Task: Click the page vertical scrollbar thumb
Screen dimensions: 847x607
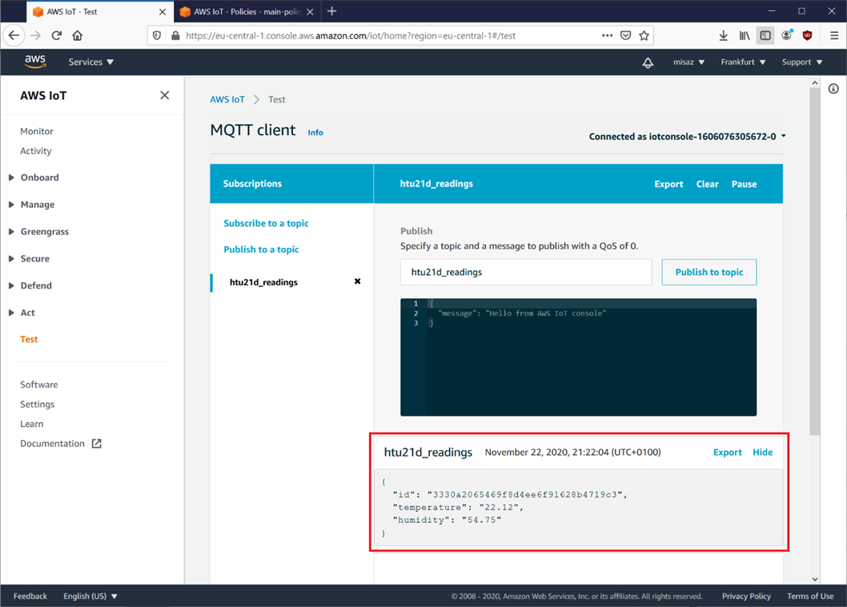Action: pyautogui.click(x=815, y=262)
